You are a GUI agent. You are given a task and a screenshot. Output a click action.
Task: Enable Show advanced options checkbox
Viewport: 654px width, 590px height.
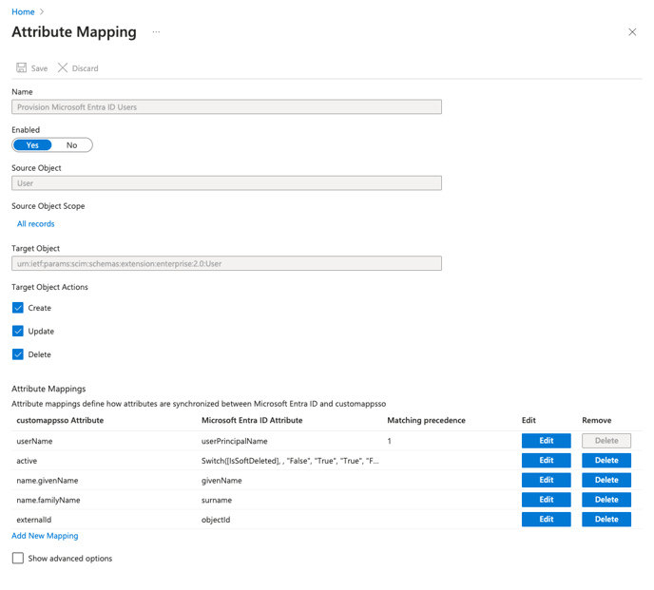click(18, 558)
